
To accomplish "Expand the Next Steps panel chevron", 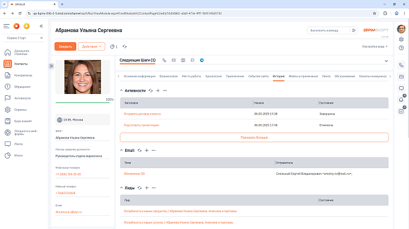I will pyautogui.click(x=386, y=61).
